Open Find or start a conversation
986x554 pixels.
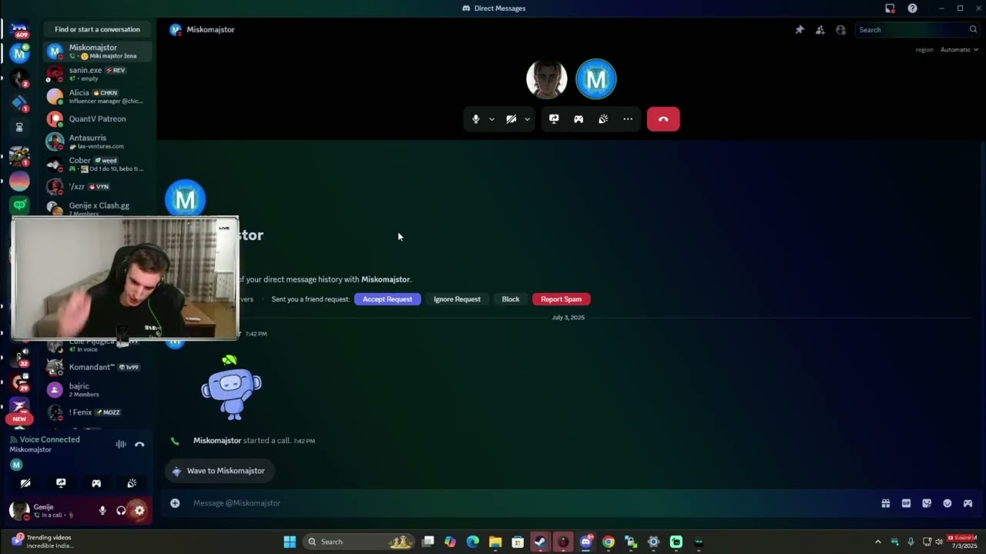pyautogui.click(x=97, y=29)
